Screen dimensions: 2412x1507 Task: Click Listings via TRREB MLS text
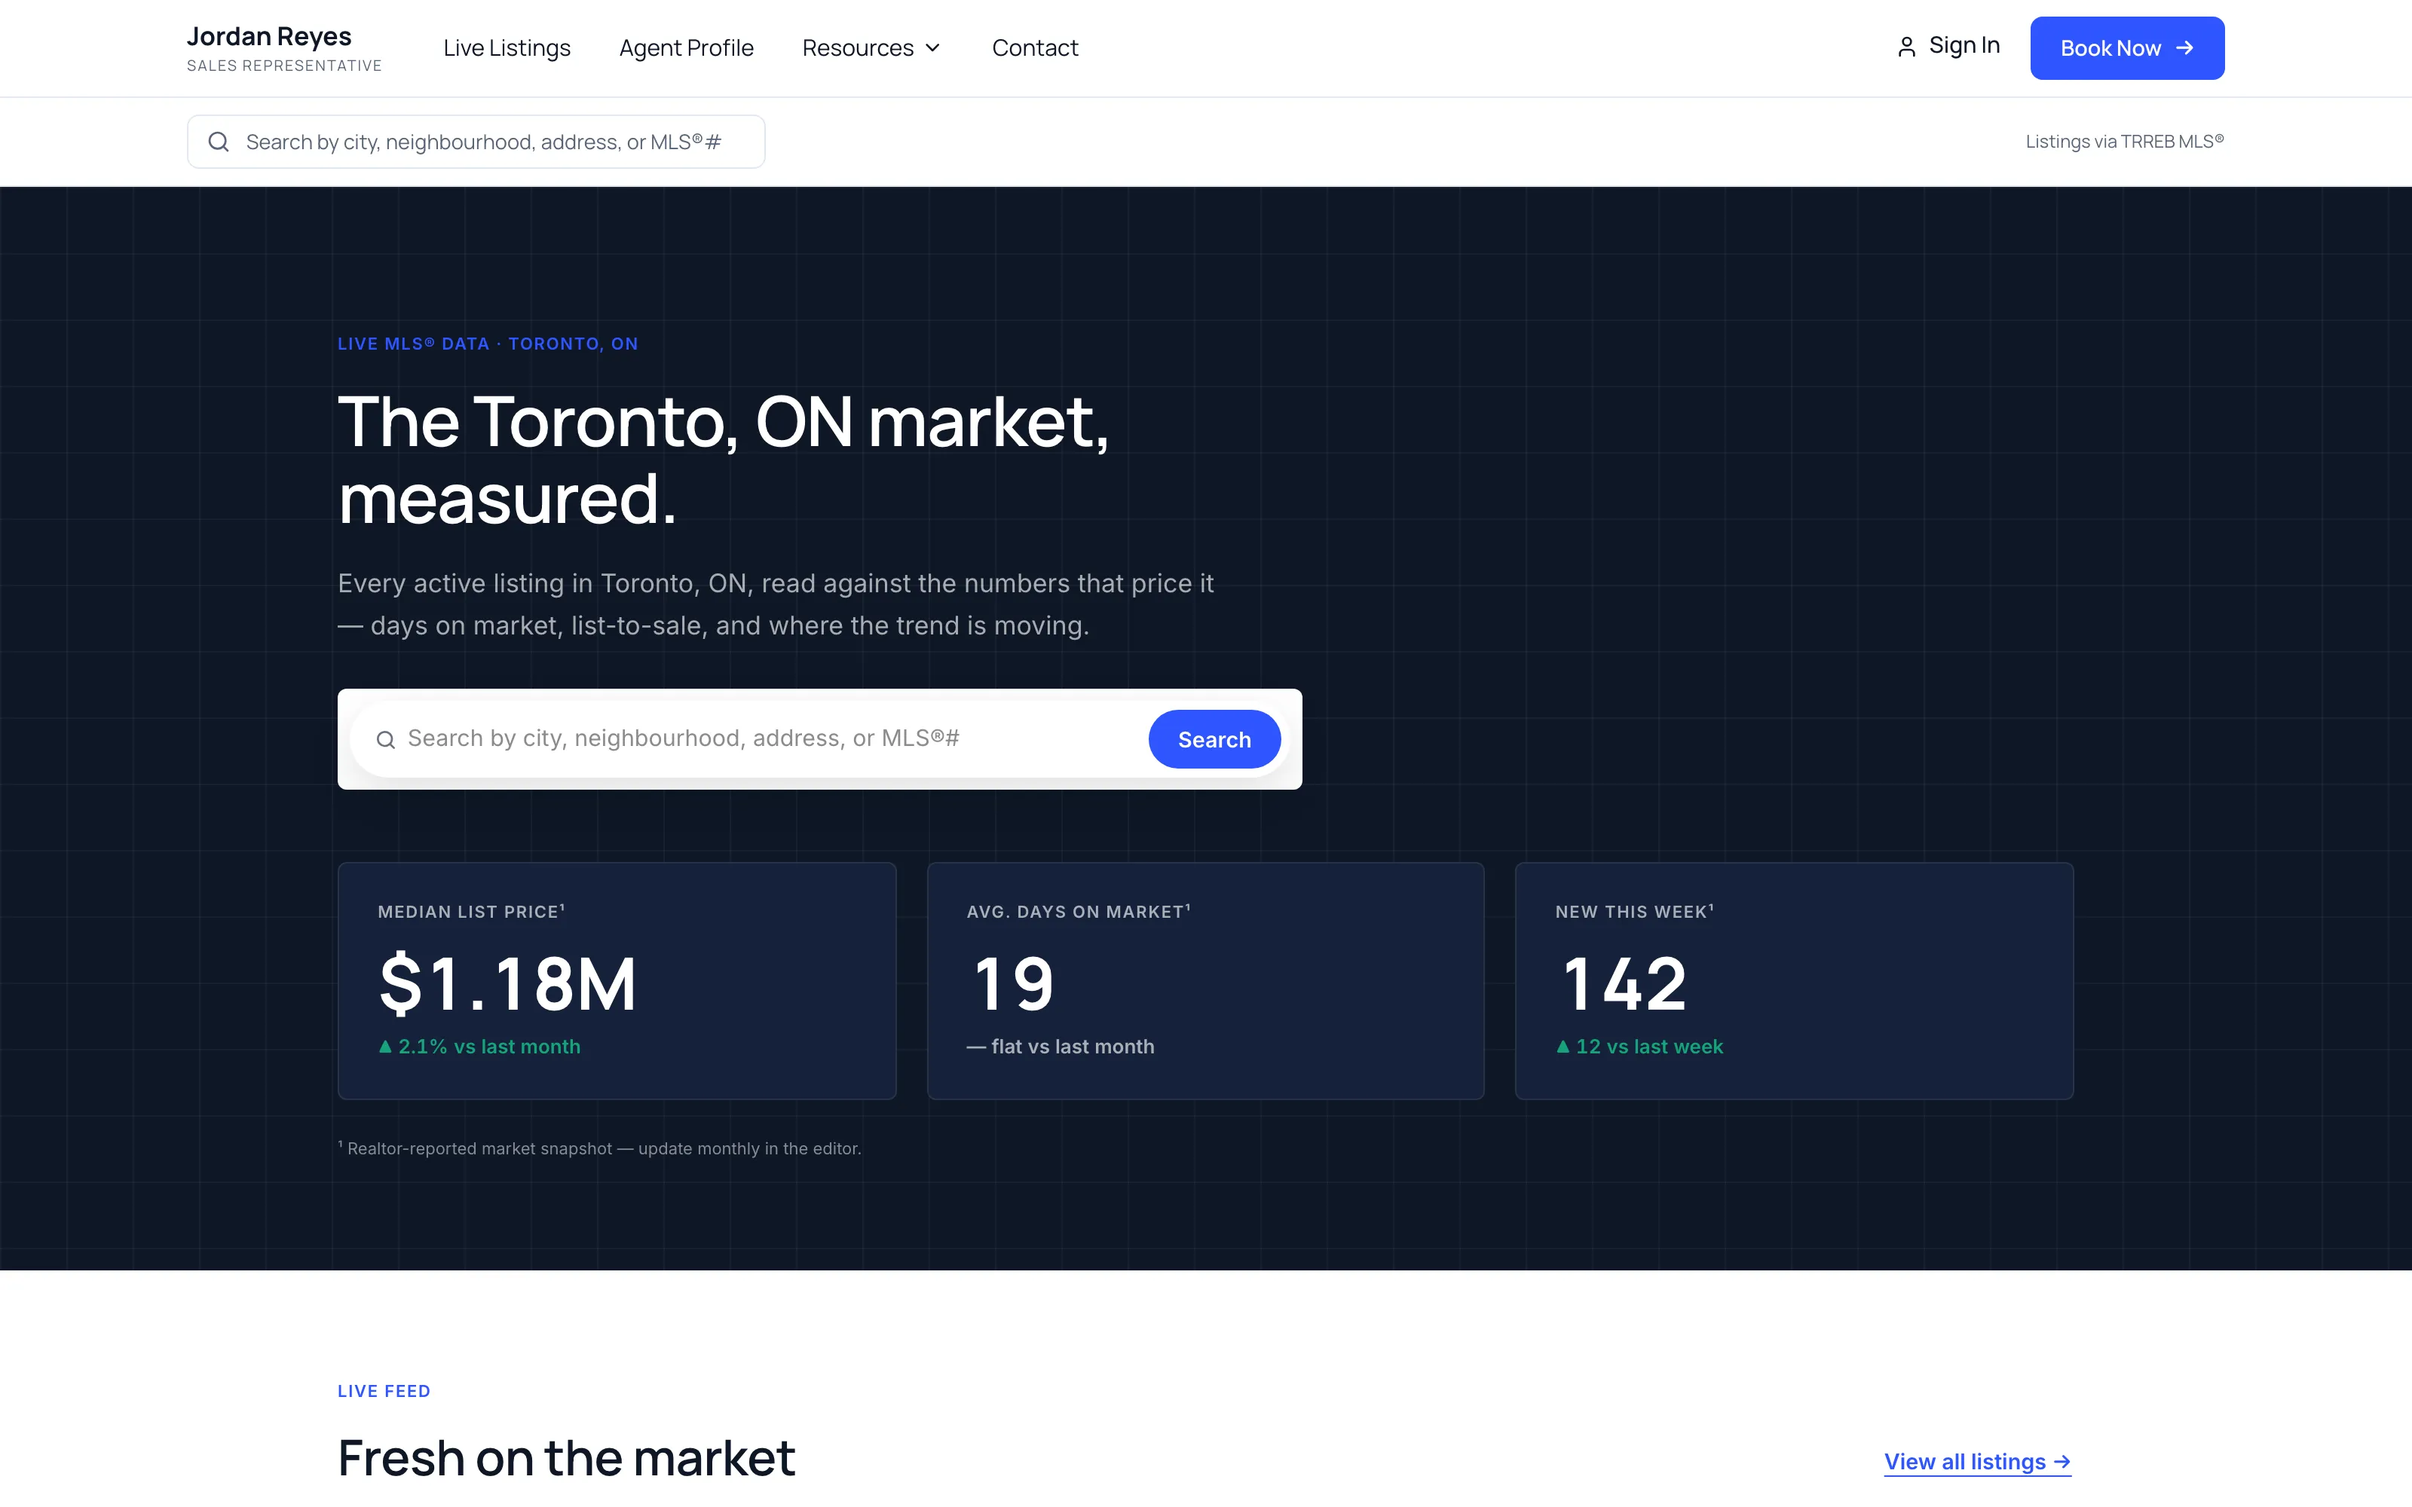[x=2124, y=142]
